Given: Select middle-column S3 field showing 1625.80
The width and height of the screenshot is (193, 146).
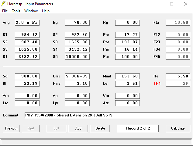Looking at the screenshot, I should point(77,42).
